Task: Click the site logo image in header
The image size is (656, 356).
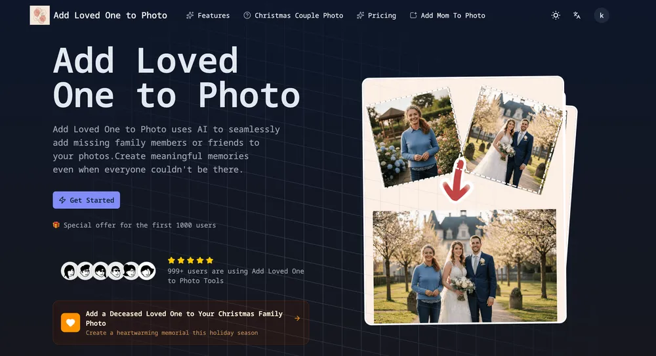Action: click(39, 15)
